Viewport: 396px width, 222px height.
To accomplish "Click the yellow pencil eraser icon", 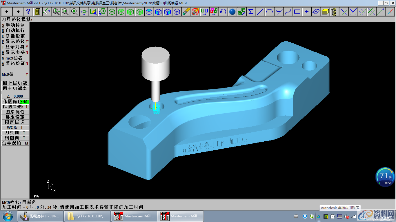I will tap(186, 12).
